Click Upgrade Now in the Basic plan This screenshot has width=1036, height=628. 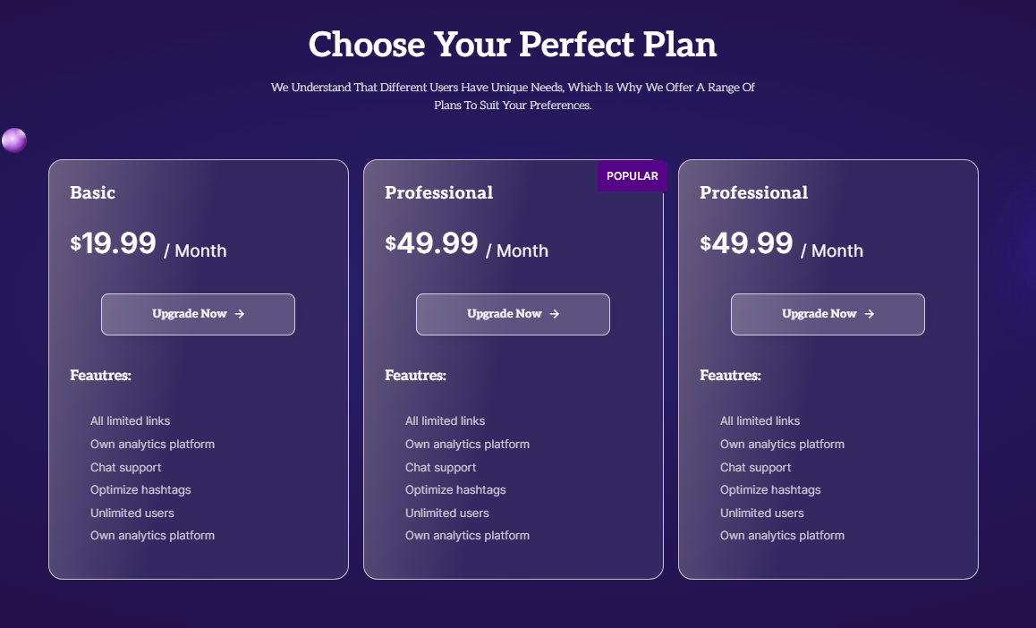pos(198,314)
